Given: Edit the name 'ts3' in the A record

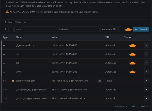Looking at the screenshot, I should pos(18,63).
